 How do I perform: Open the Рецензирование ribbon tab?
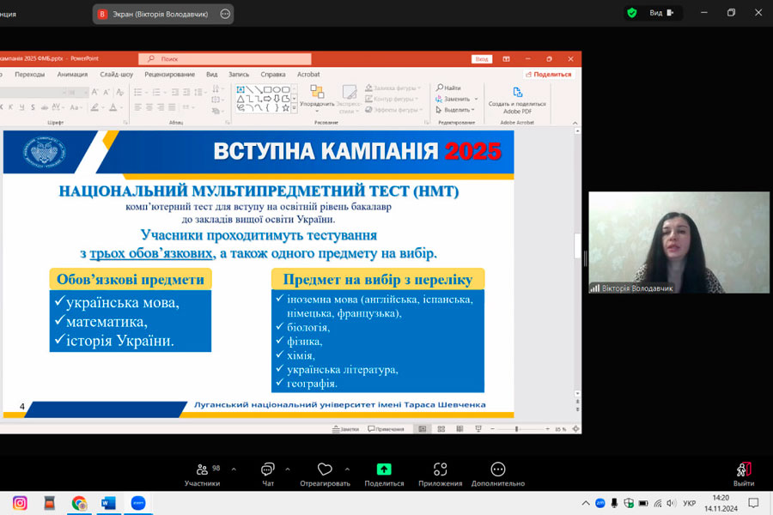click(169, 75)
